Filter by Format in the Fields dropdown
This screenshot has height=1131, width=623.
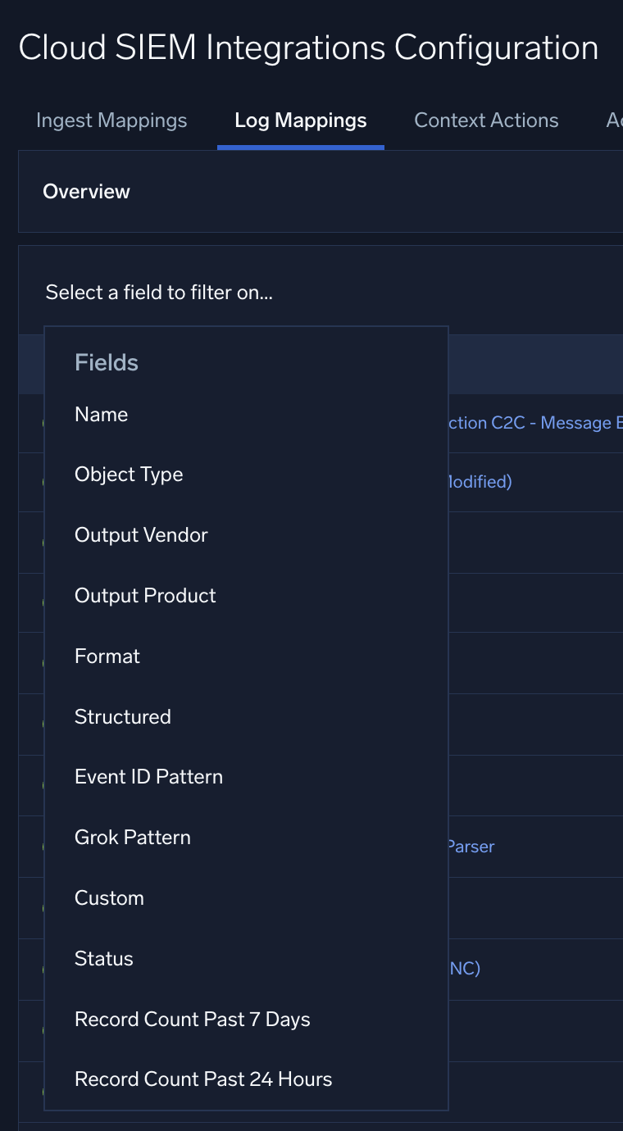click(x=107, y=656)
